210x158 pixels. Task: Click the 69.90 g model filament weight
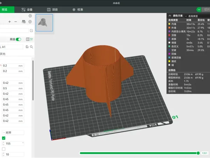click(199, 78)
